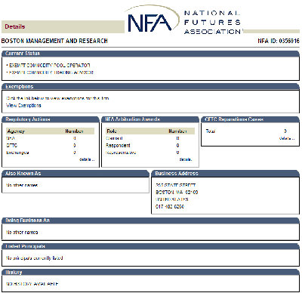302x293 pixels.
Task: Click the Exemptions section header
Action: click(x=150, y=87)
